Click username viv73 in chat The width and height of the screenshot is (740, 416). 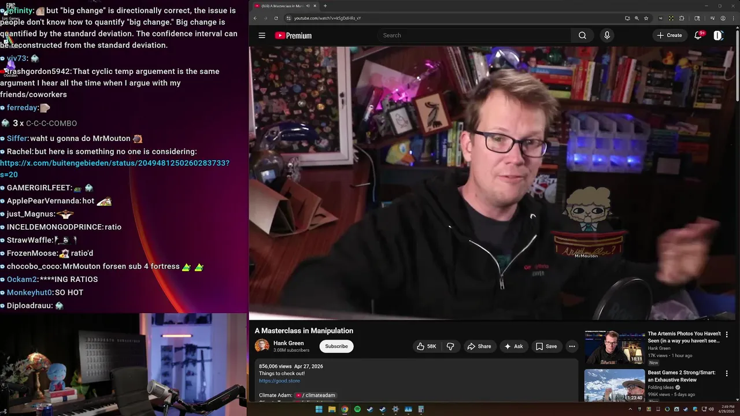pyautogui.click(x=17, y=58)
